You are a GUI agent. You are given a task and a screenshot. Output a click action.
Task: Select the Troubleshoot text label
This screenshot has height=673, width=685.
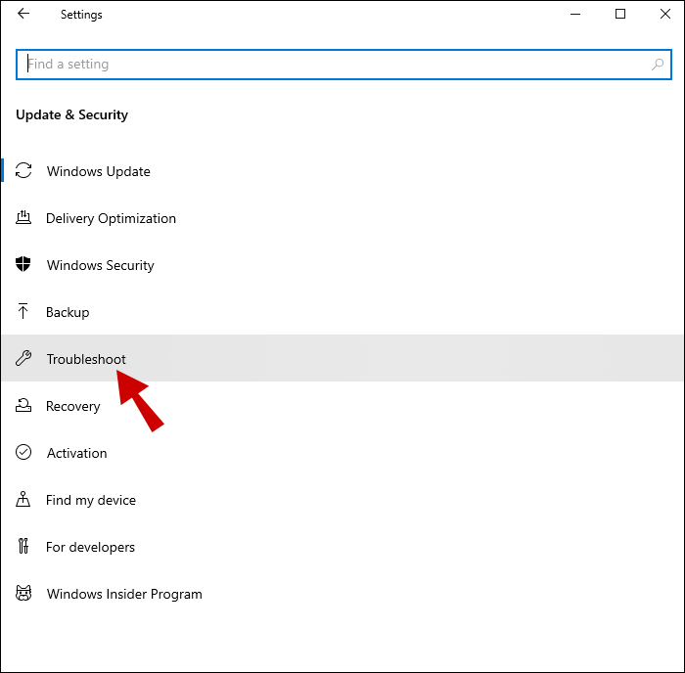click(86, 359)
